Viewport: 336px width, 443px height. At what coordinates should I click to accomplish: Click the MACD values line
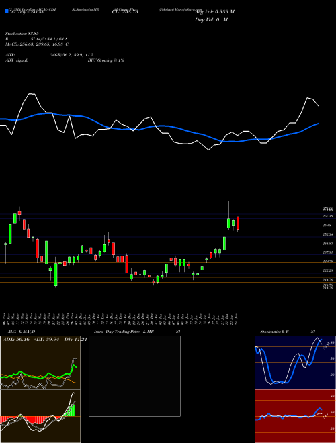(37, 44)
